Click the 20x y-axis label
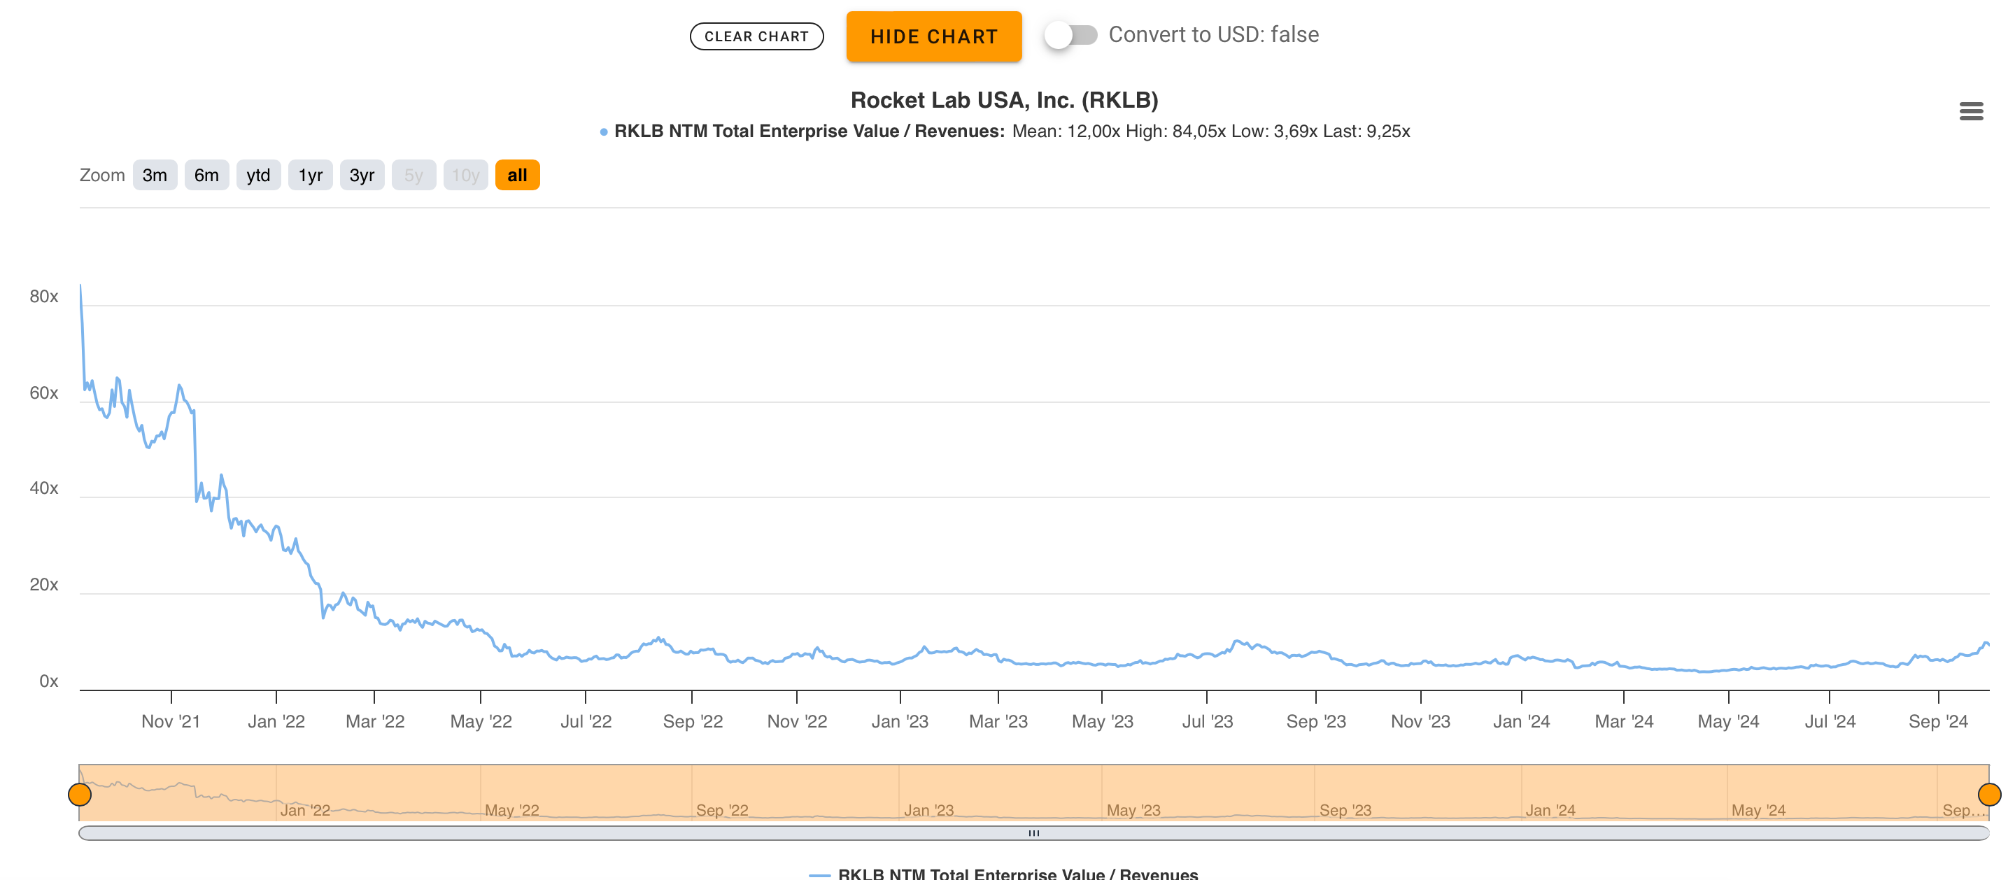Viewport: 2015px width, 880px height. coord(44,584)
